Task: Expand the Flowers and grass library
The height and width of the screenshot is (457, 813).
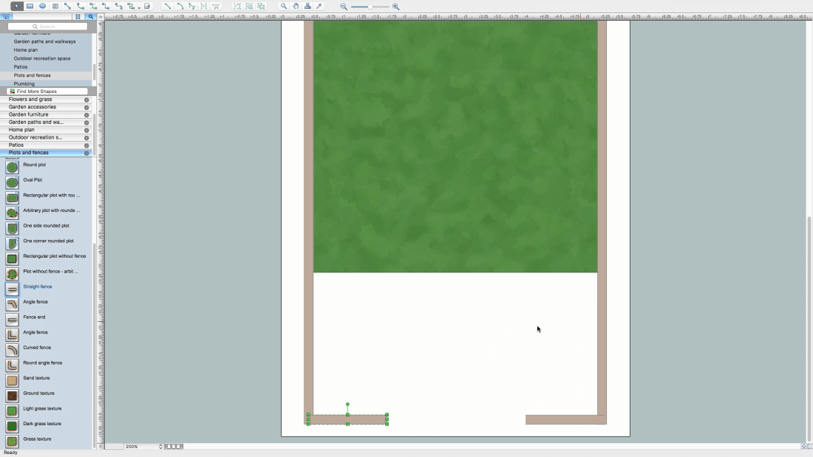Action: [30, 100]
